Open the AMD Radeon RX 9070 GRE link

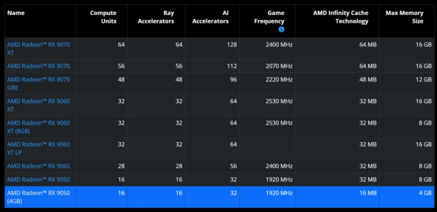(39, 83)
